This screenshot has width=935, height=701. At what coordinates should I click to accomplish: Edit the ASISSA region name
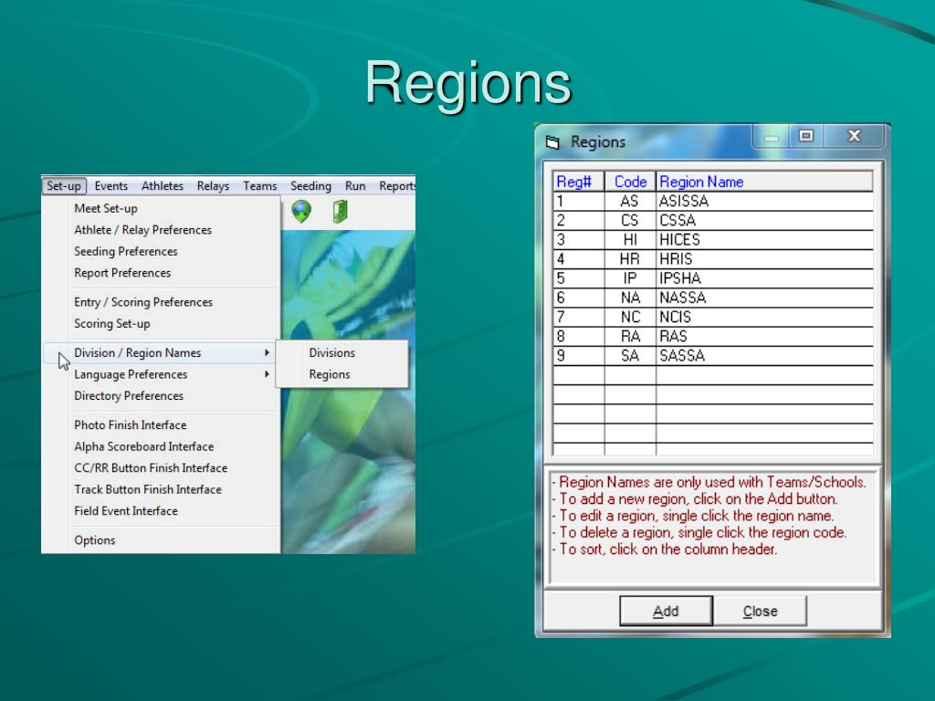click(764, 202)
